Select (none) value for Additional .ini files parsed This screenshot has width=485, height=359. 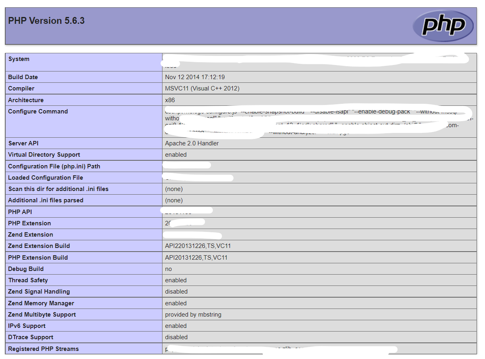174,200
